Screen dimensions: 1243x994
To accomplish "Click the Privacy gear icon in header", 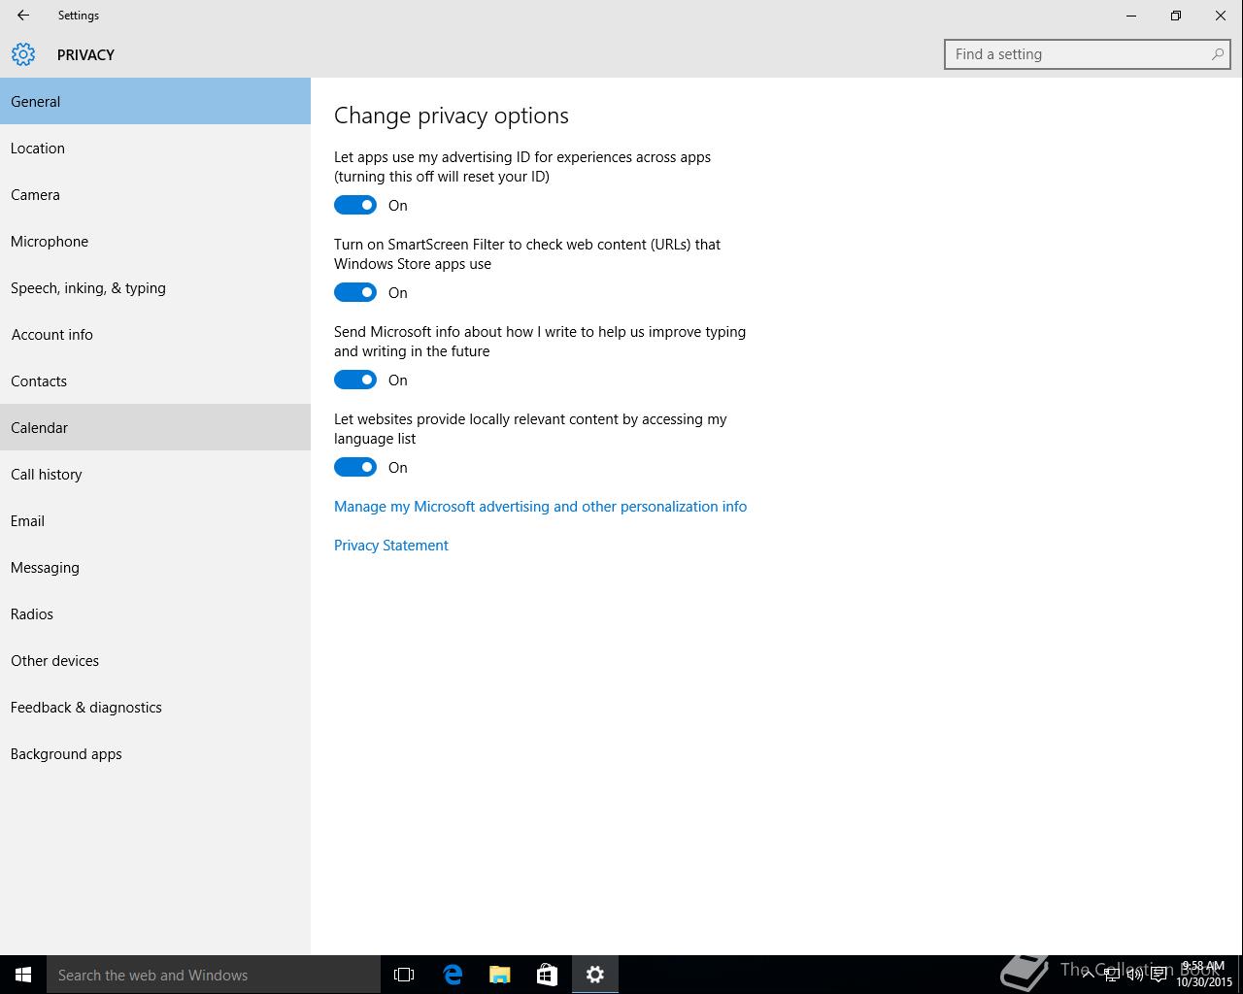I will click(23, 54).
